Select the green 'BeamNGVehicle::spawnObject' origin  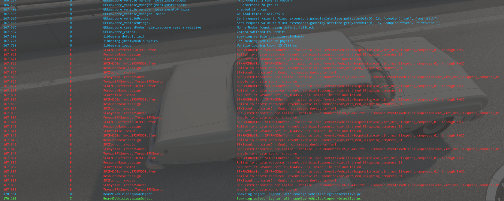tap(128, 198)
